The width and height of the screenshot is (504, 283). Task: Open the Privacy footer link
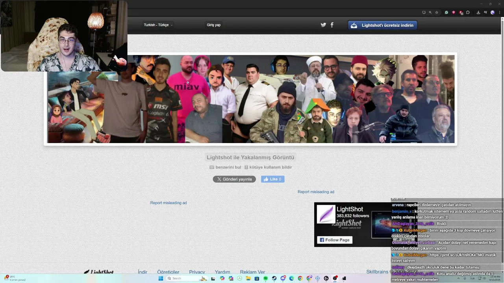tap(197, 272)
